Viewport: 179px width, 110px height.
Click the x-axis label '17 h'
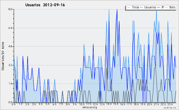coord(129,104)
